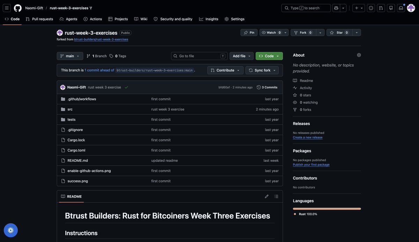Open the Add file dropdown

click(242, 56)
